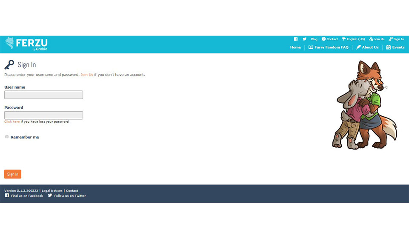Image resolution: width=409 pixels, height=238 pixels.
Task: Tick the Remember me checkbox
Action: tap(7, 137)
